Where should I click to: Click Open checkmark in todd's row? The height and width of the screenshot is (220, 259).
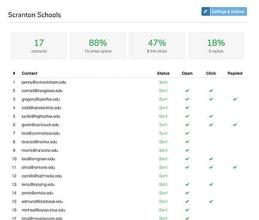[x=187, y=108]
